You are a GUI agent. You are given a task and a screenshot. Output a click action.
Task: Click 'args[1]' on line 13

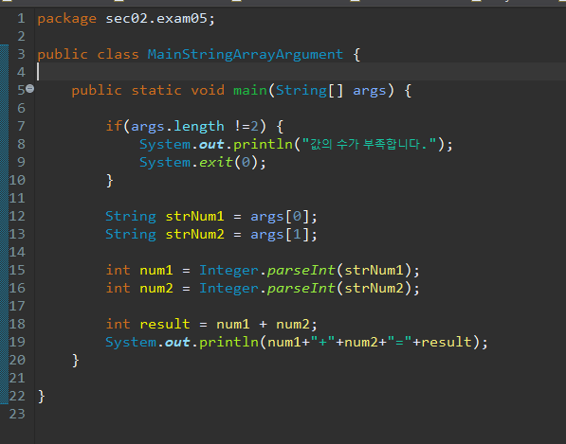coord(280,235)
